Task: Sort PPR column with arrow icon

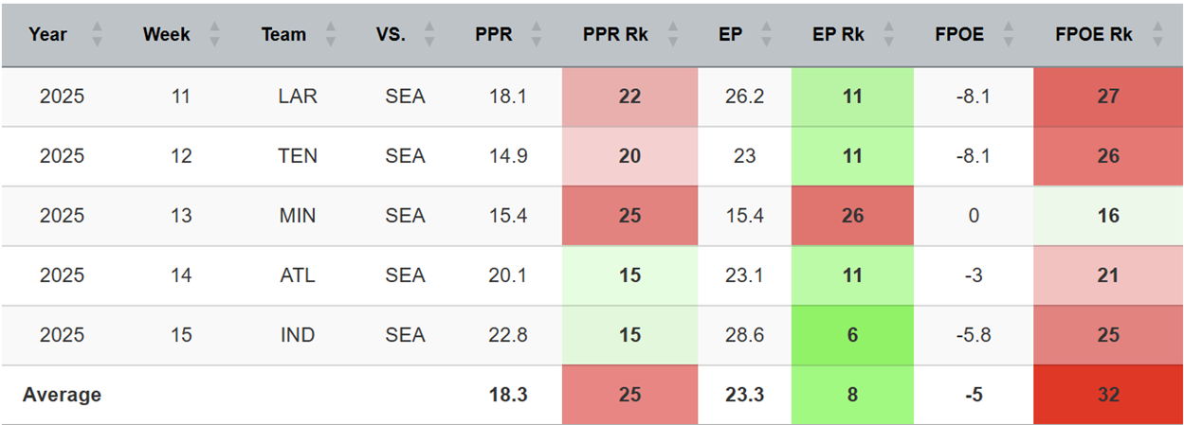Action: coord(537,35)
